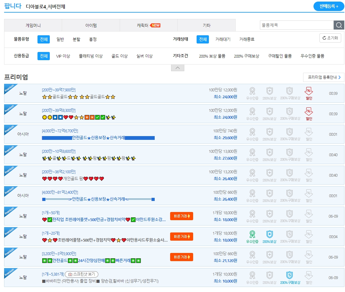Open the 아이템 tab
This screenshot has height=292, width=345.
click(91, 25)
